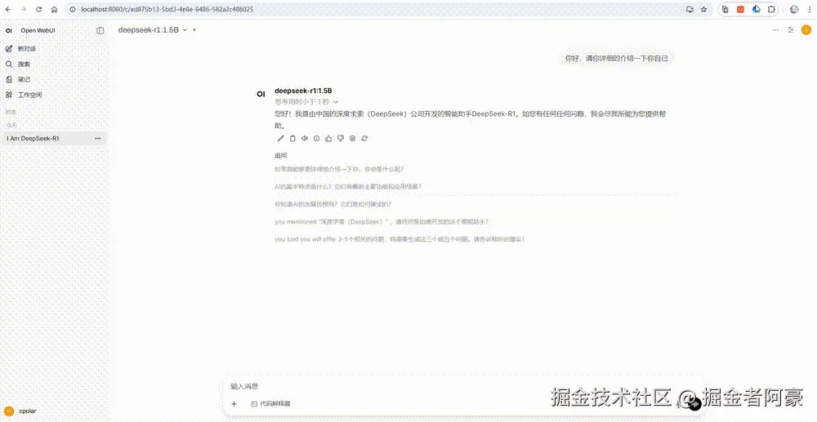Click the localhost:8080 URL in the address bar
The width and height of the screenshot is (817, 422).
tap(167, 9)
